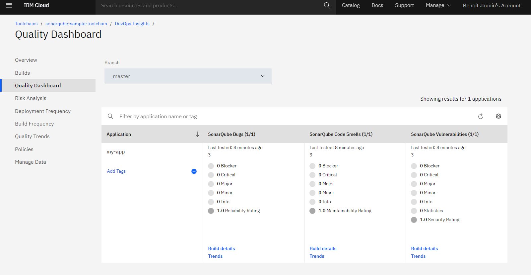531x275 pixels.
Task: Click the blue plus Add Tags icon
Action: click(194, 171)
